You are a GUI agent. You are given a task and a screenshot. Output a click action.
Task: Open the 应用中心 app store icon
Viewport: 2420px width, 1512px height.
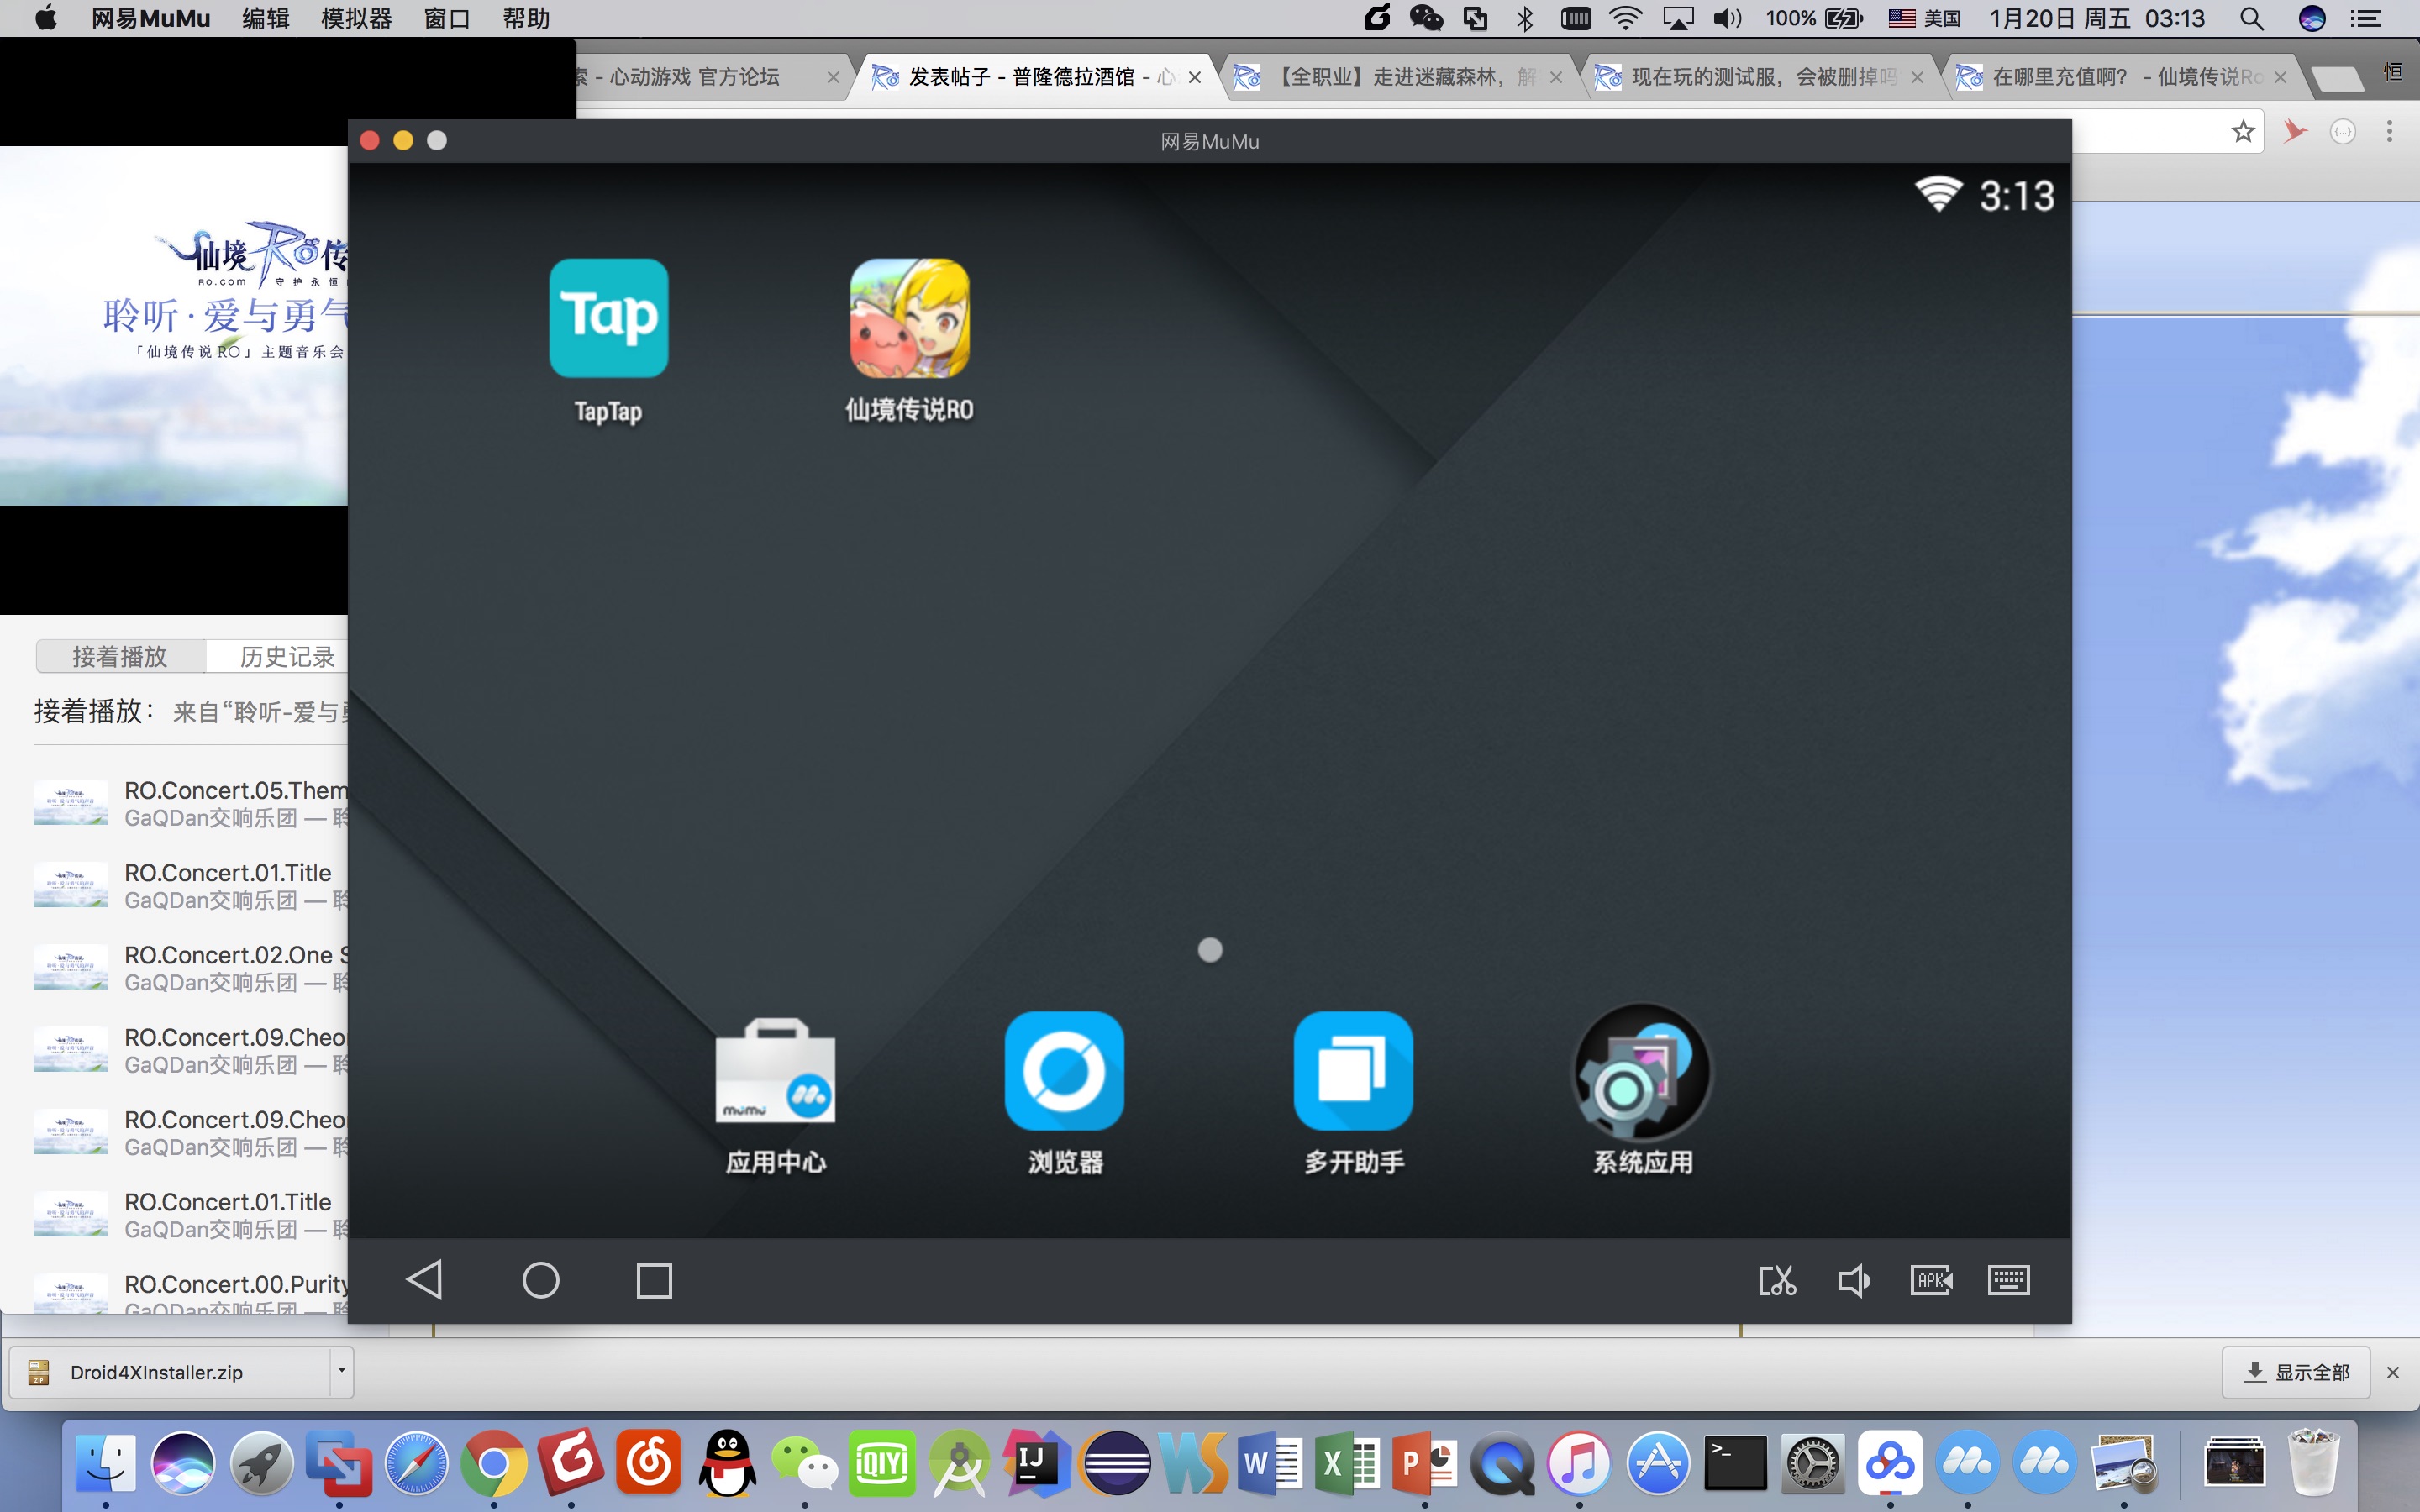pyautogui.click(x=775, y=1071)
